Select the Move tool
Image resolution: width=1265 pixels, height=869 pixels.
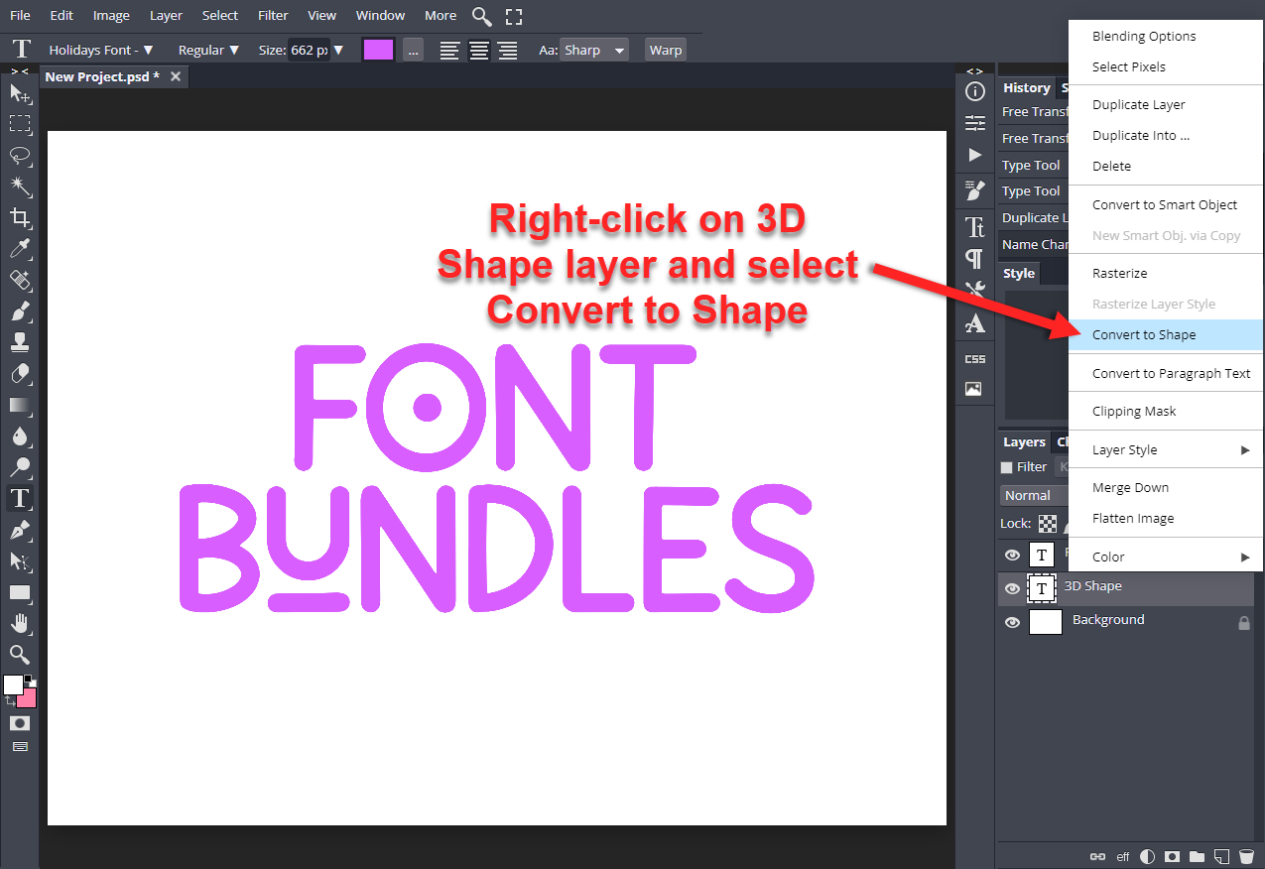(x=20, y=93)
